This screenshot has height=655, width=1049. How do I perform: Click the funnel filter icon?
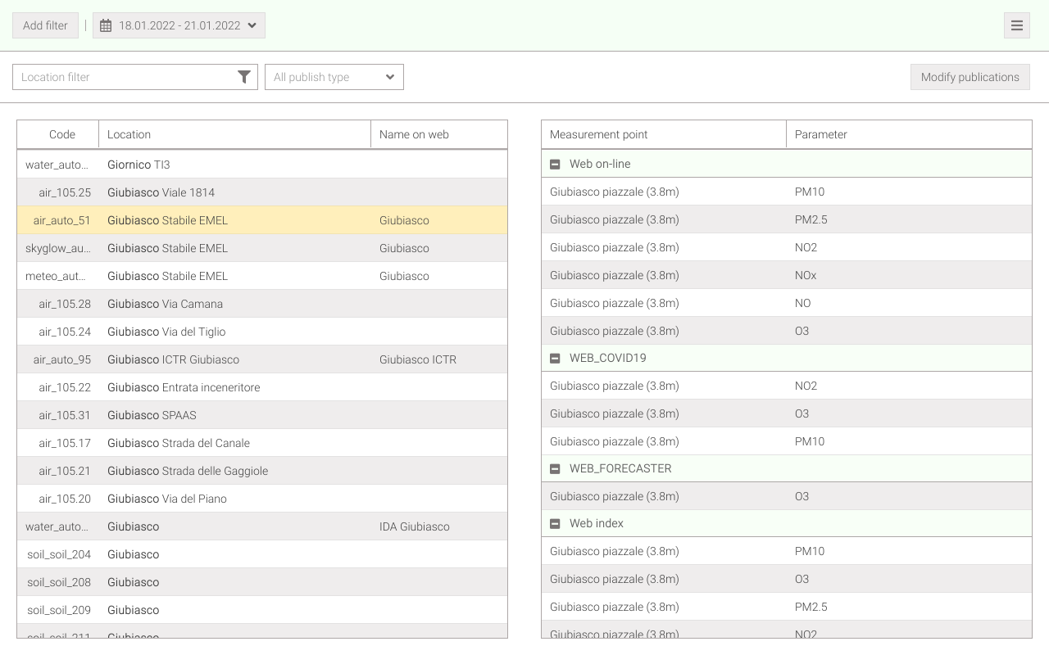244,77
